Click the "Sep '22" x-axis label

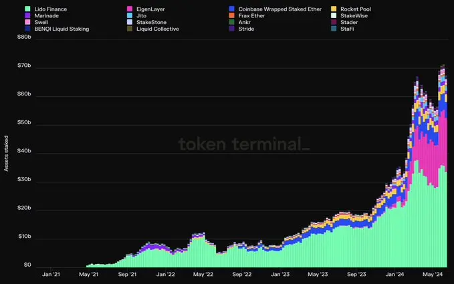click(242, 274)
